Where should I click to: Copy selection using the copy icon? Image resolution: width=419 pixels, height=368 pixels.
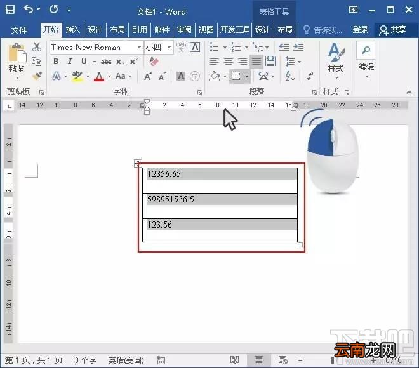[x=36, y=62]
